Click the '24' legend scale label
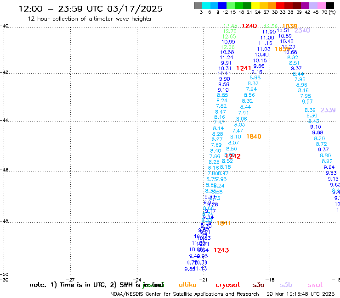Screen dimensions: 340x298 [258, 12]
